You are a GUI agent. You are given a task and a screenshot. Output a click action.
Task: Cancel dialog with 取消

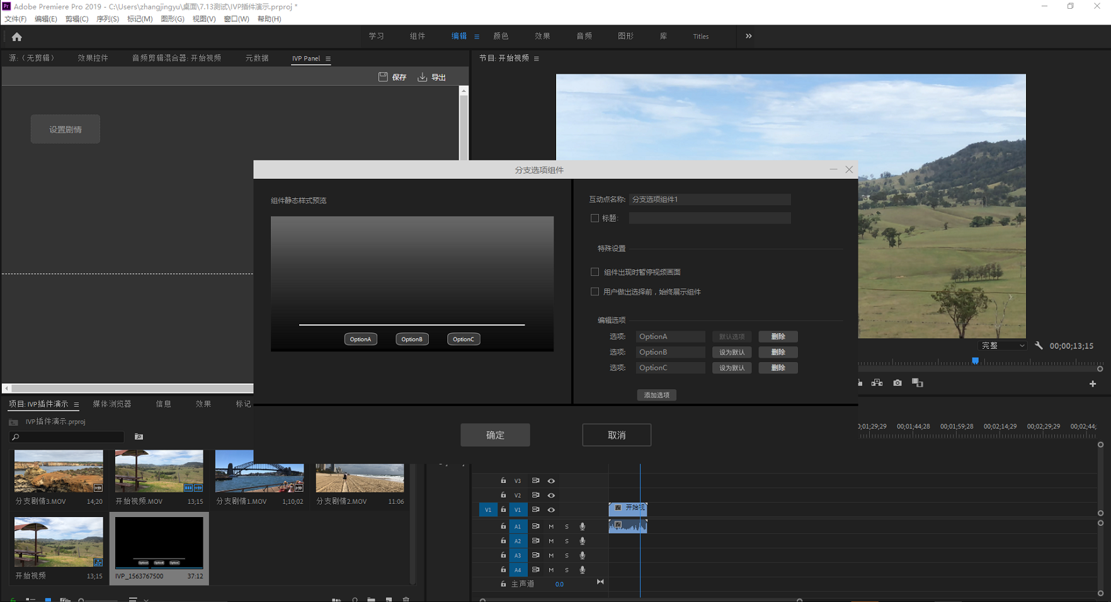point(617,435)
